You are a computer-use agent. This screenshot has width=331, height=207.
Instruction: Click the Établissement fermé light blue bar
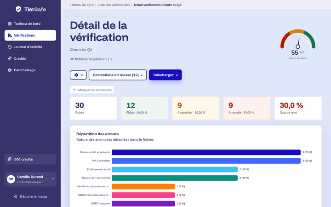(175, 169)
